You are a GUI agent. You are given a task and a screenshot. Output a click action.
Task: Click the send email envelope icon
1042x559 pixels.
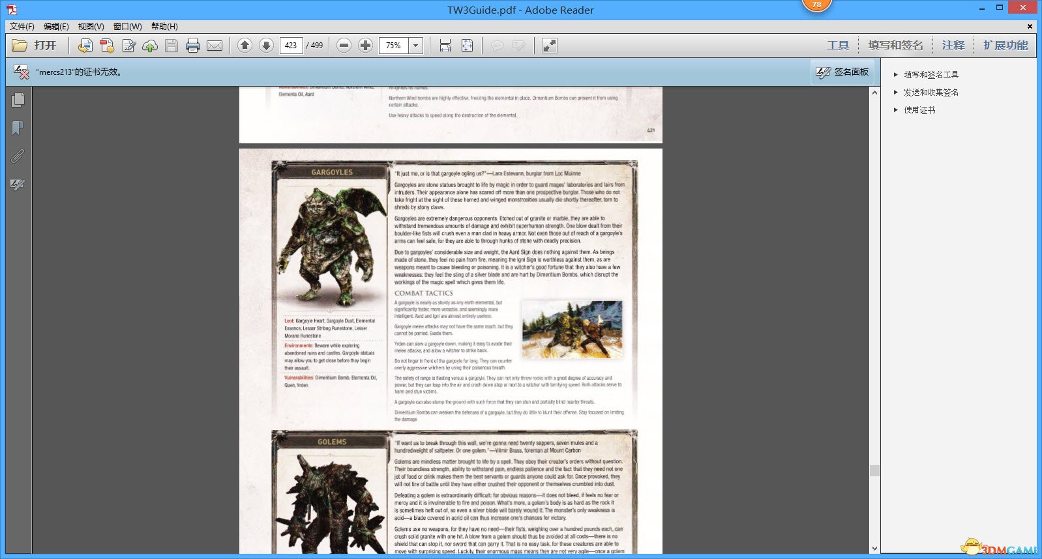pos(215,46)
